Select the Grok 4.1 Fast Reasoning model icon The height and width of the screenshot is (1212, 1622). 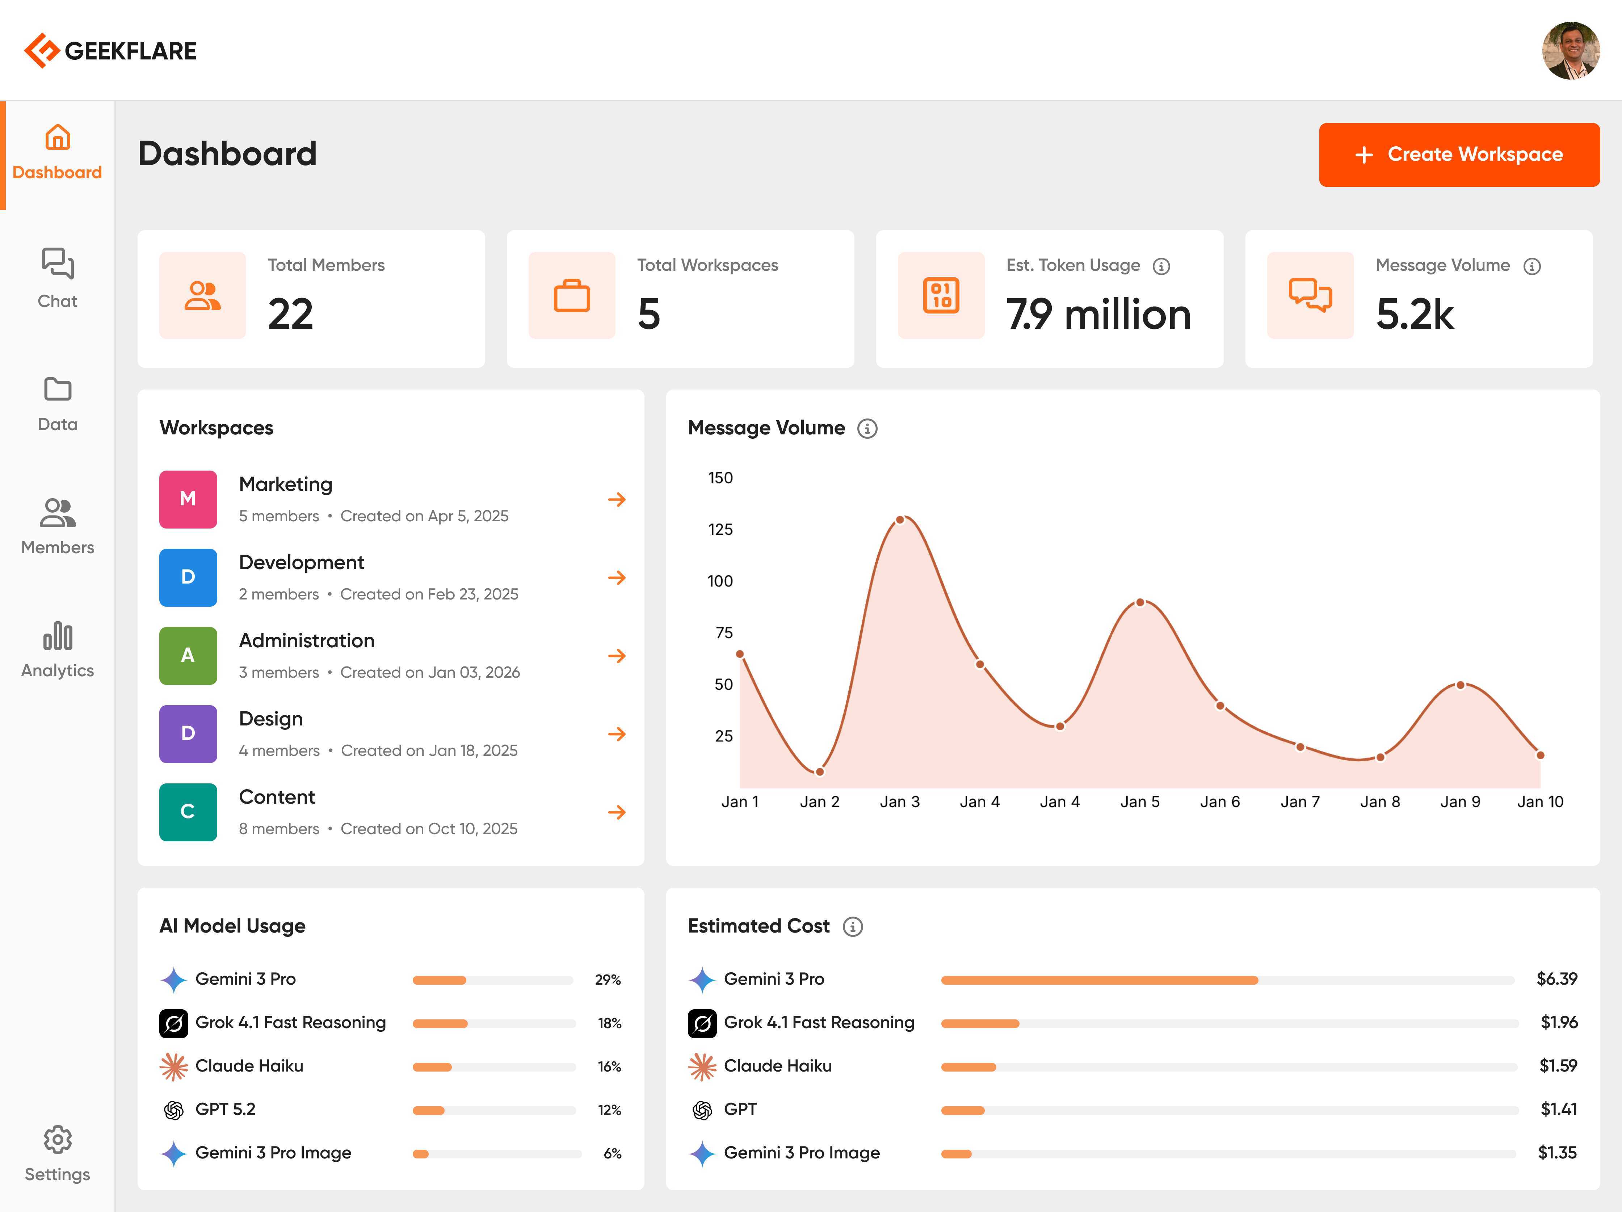[x=173, y=1022]
